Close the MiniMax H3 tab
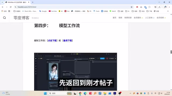This screenshot has width=172, height=96. pos(29,2)
